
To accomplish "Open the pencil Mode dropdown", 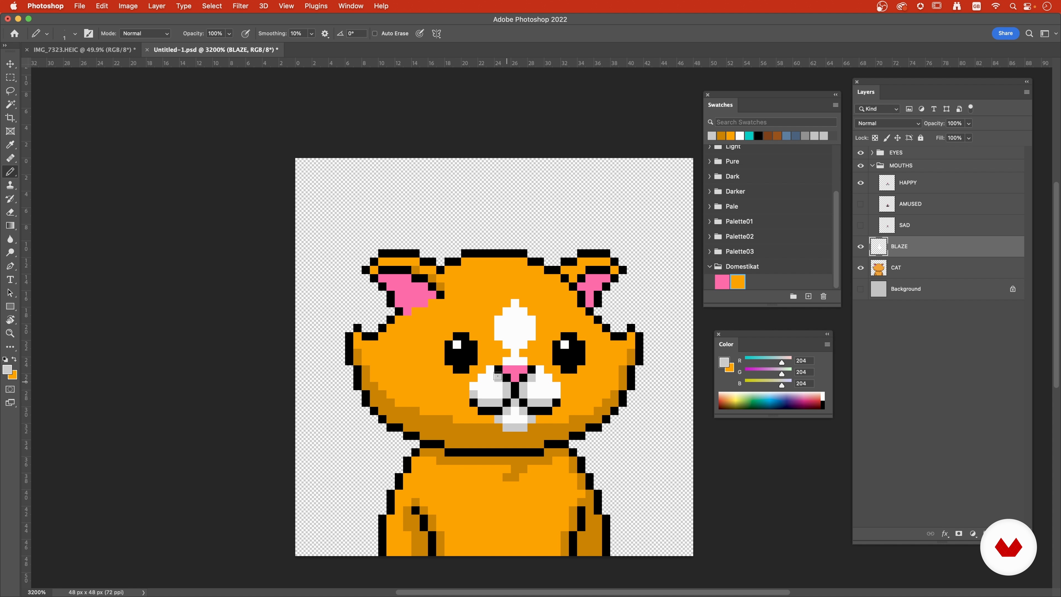I will click(x=146, y=33).
